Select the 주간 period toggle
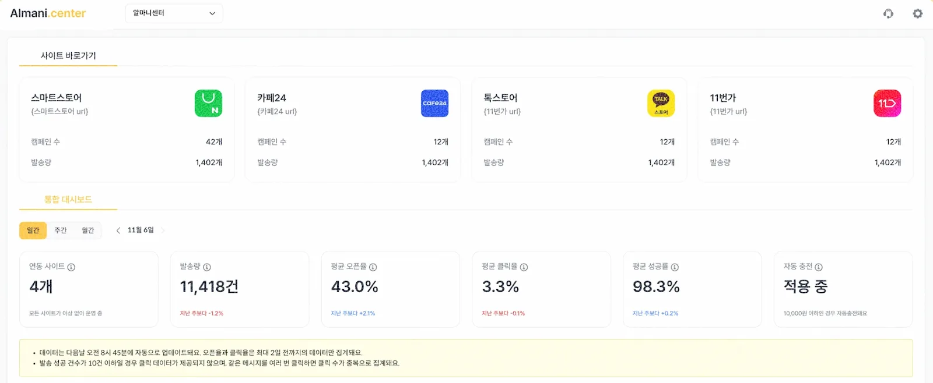 (x=61, y=230)
